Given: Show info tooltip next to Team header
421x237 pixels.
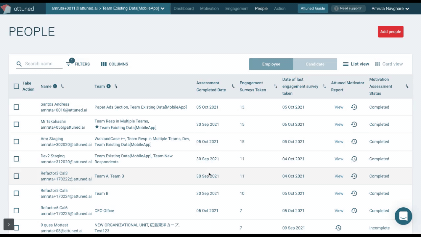Looking at the screenshot, I should tap(109, 86).
